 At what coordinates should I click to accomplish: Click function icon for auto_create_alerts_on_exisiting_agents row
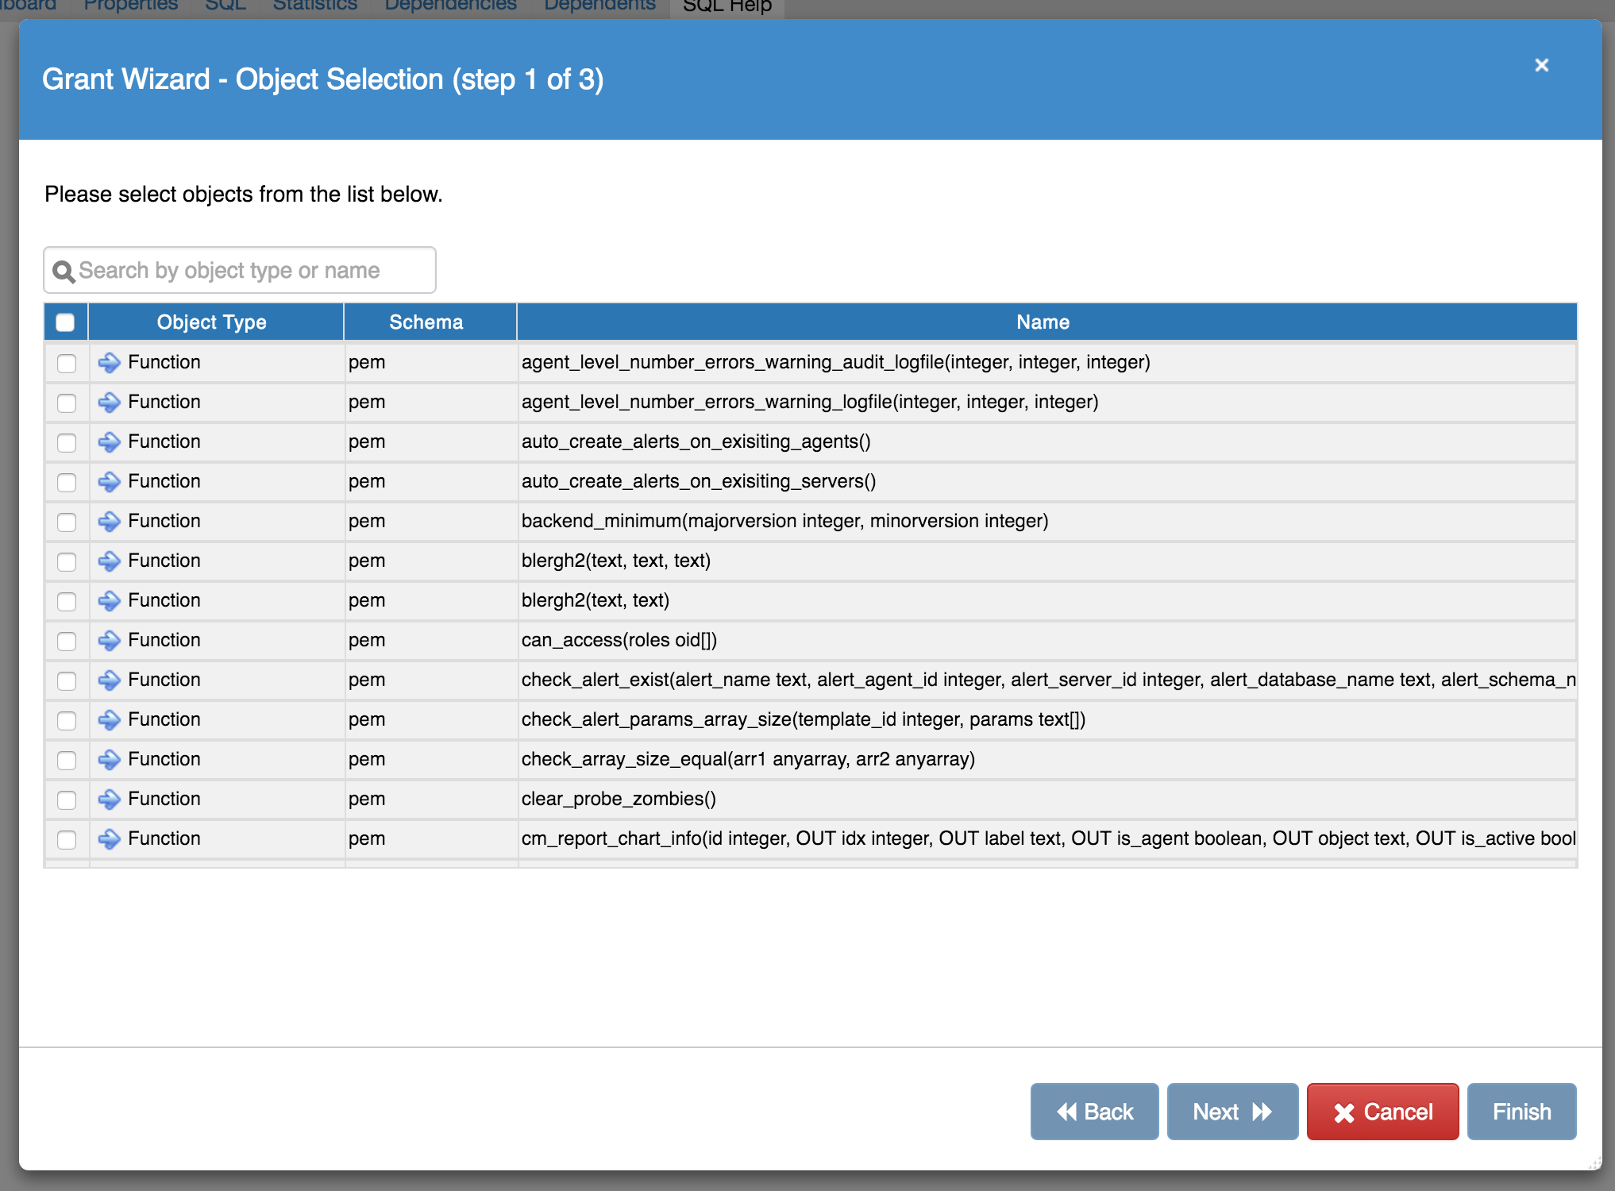(109, 441)
